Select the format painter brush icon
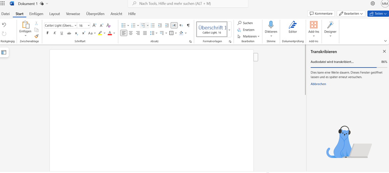Image resolution: width=389 pixels, height=173 pixels. tap(36, 36)
